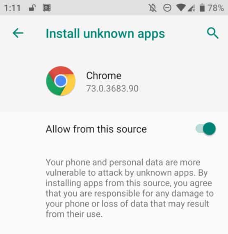Tap the Chrome app logo

(x=61, y=81)
